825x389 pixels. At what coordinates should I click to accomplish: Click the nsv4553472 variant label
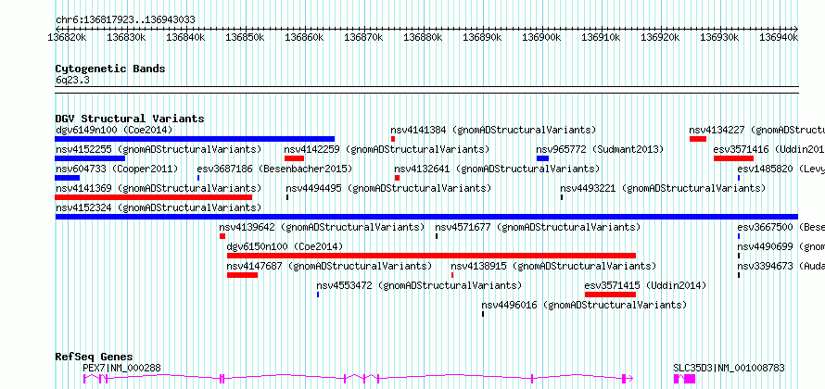[419, 285]
